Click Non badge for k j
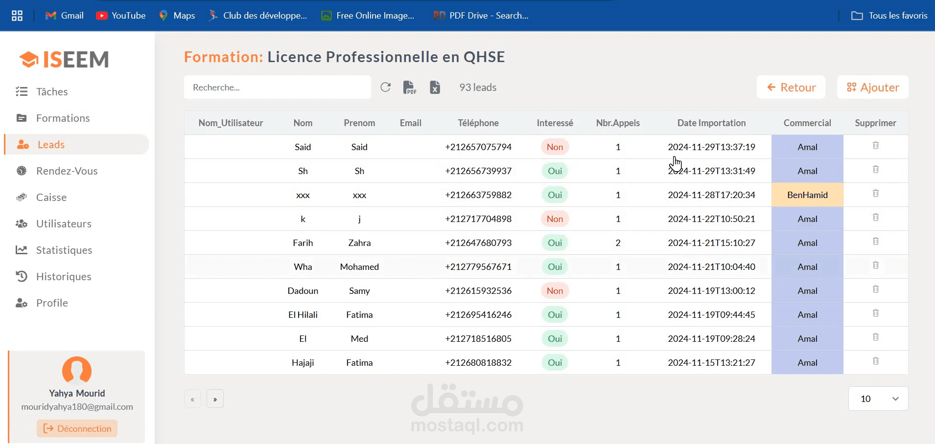This screenshot has height=444, width=935. [x=555, y=219]
